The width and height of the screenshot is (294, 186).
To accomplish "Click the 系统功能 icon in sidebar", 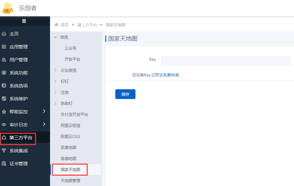I will 4,73.
